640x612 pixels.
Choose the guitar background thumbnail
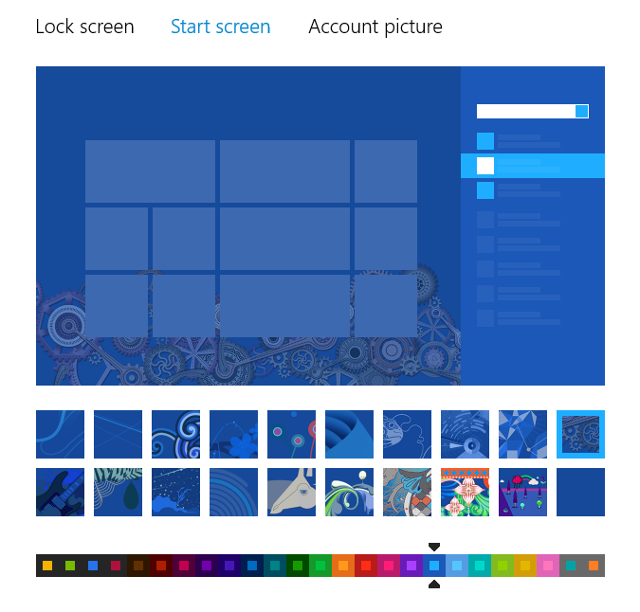(60, 492)
